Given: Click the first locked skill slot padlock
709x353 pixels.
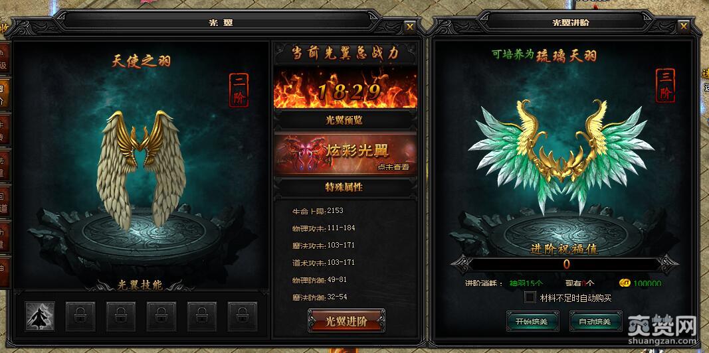Looking at the screenshot, I should (x=80, y=317).
